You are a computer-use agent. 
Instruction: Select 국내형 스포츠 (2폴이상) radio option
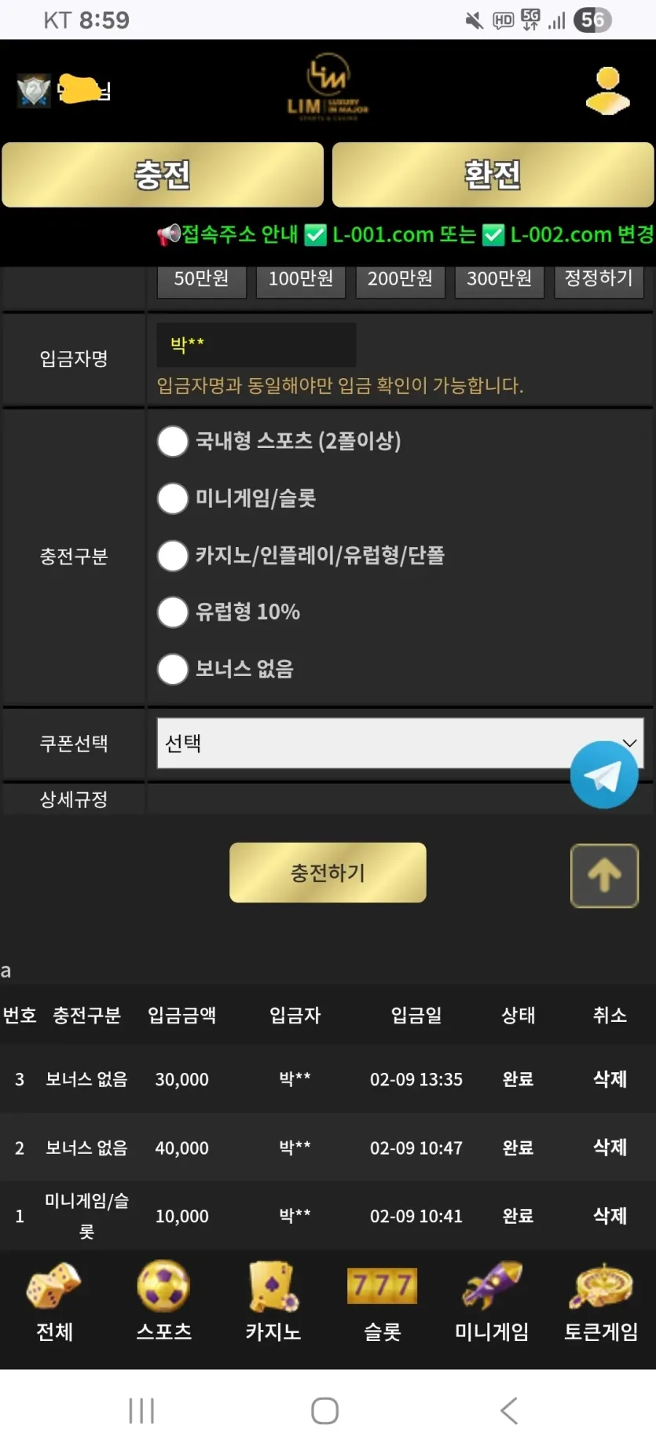click(x=173, y=441)
